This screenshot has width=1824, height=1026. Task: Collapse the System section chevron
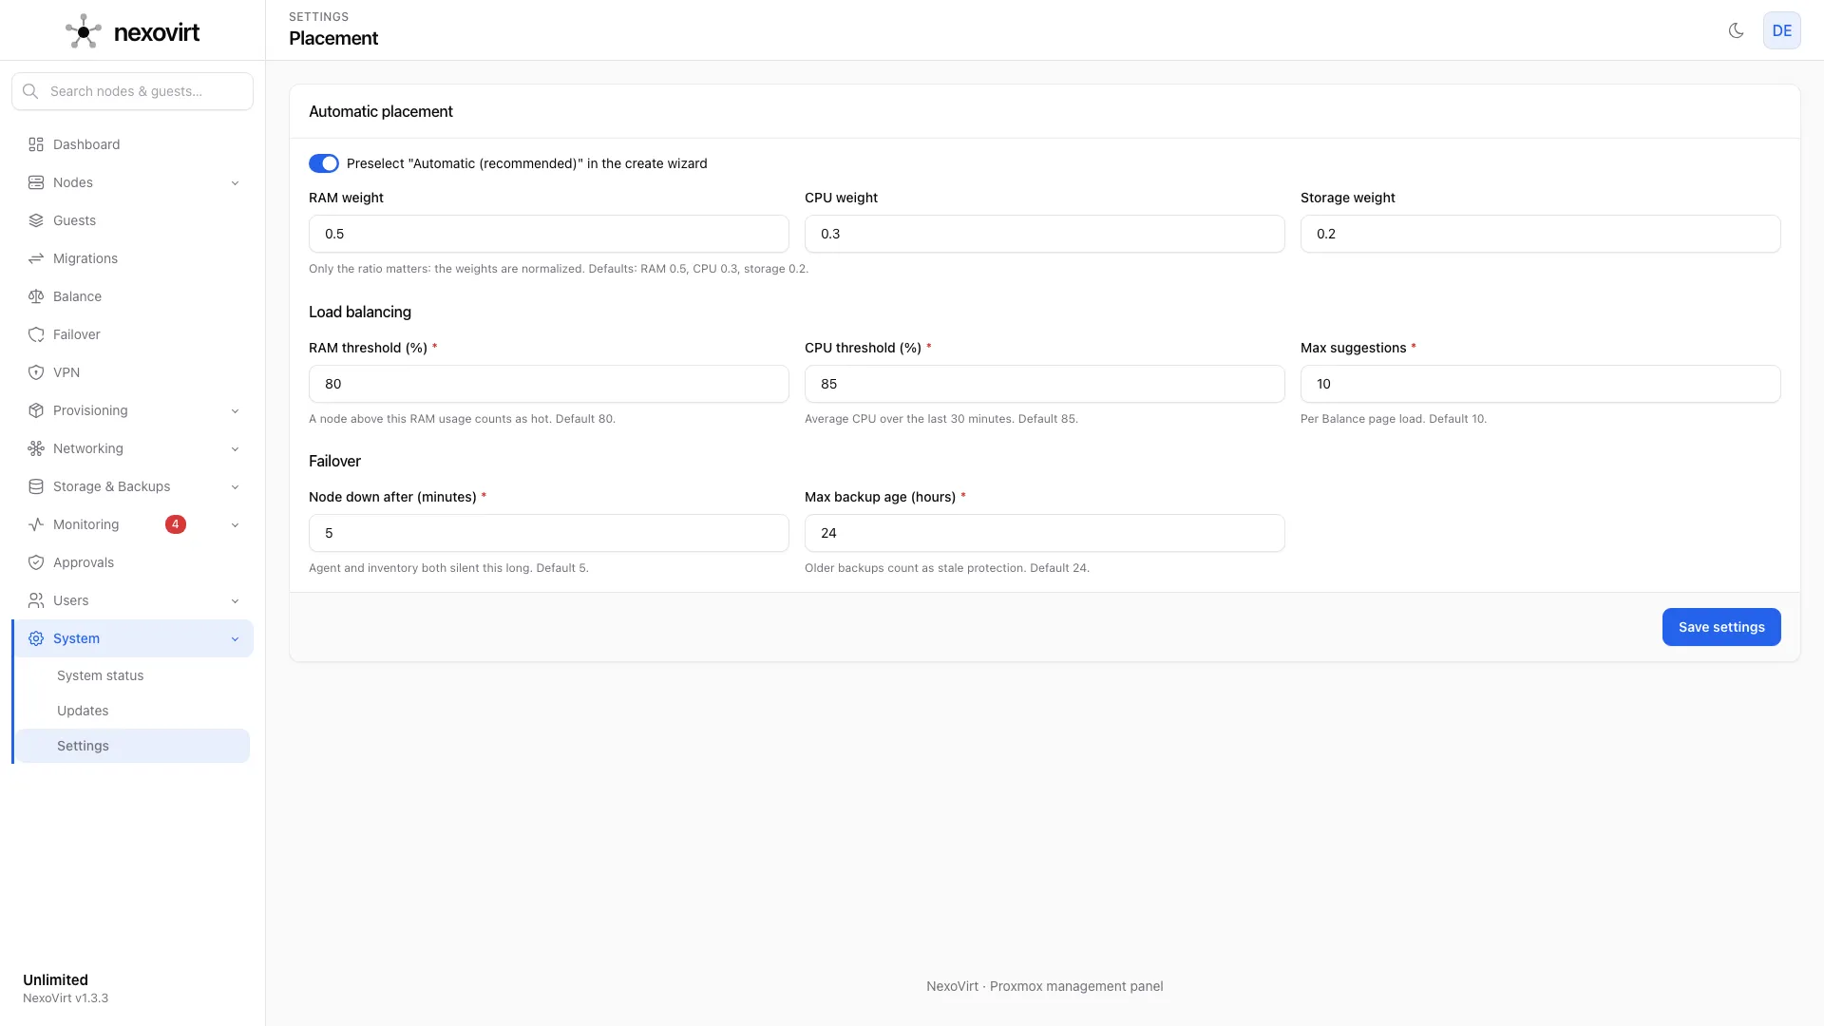(x=235, y=638)
